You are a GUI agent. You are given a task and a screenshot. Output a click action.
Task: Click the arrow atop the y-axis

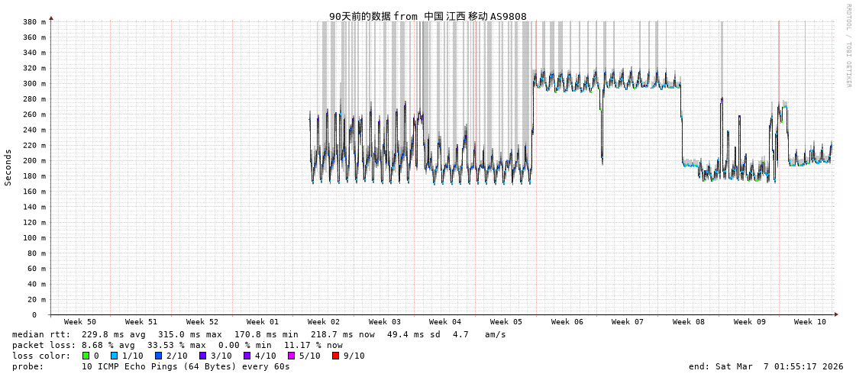click(51, 18)
